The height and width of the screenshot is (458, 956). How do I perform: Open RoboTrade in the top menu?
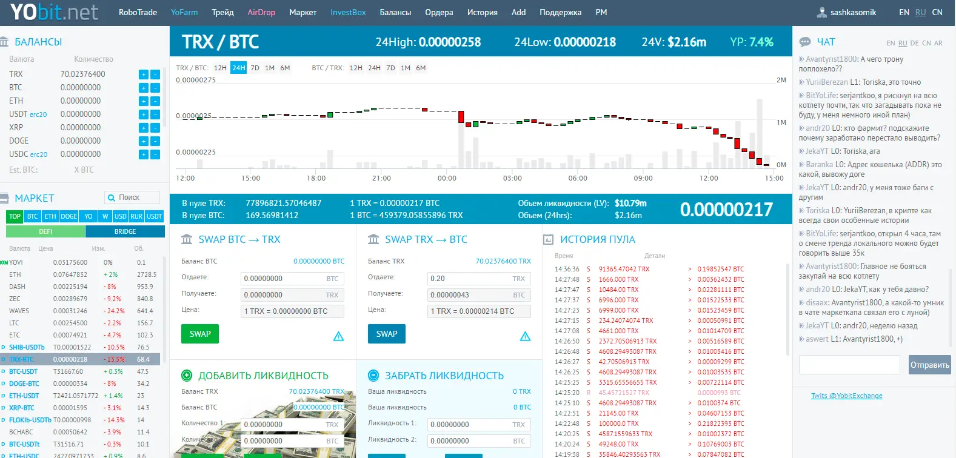[x=138, y=12]
